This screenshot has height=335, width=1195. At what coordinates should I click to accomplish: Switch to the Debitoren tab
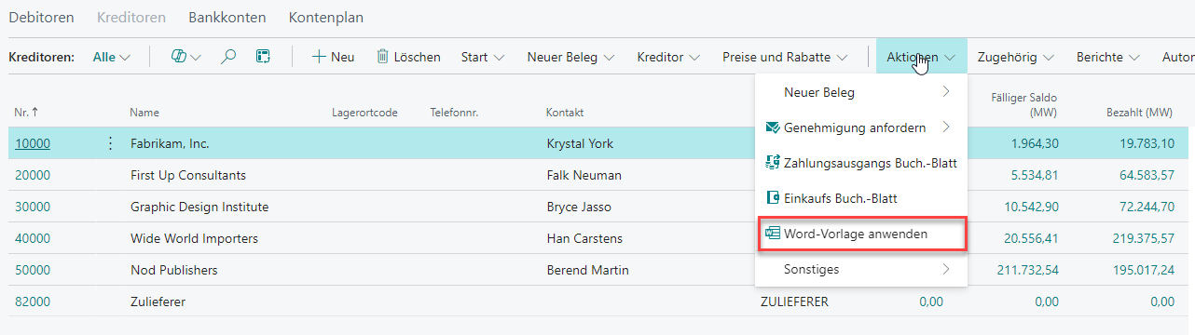point(42,18)
